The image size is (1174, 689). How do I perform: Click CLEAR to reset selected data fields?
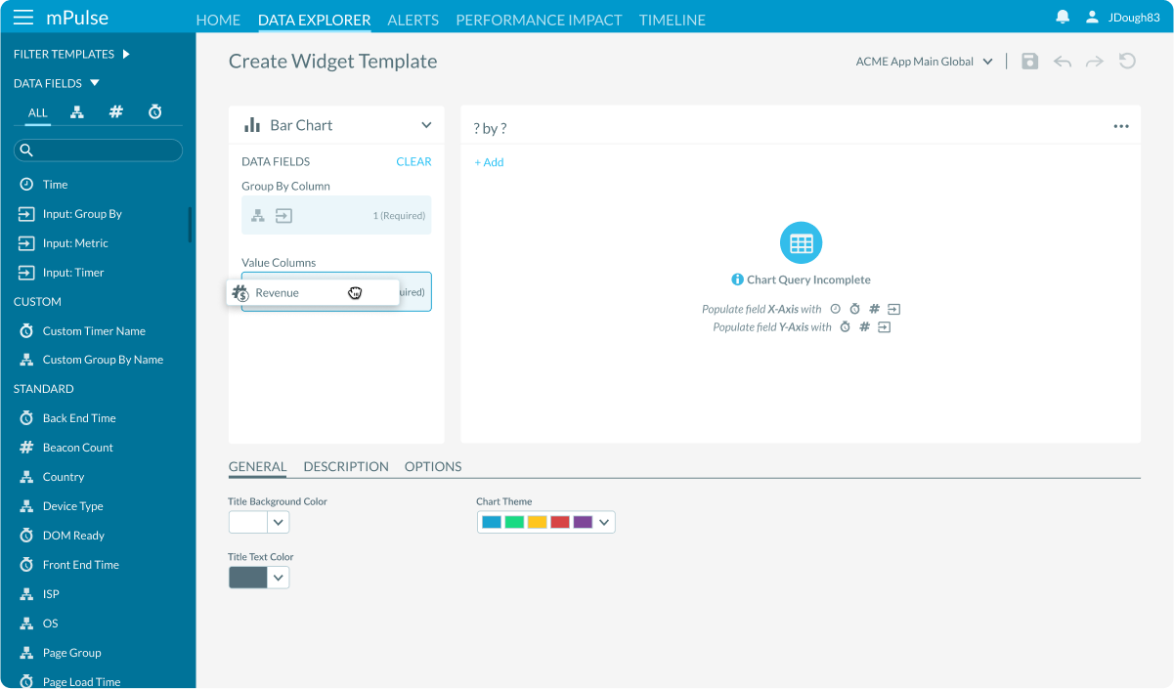click(x=413, y=161)
